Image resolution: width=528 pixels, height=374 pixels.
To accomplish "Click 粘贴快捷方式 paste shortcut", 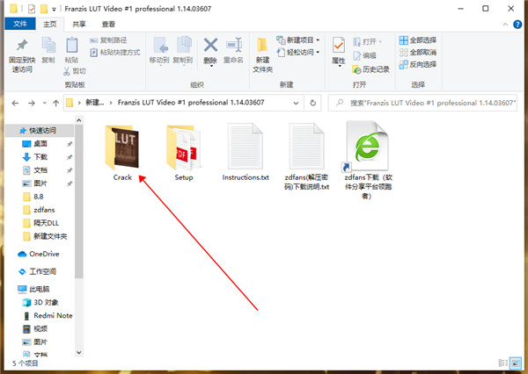I will coord(115,53).
